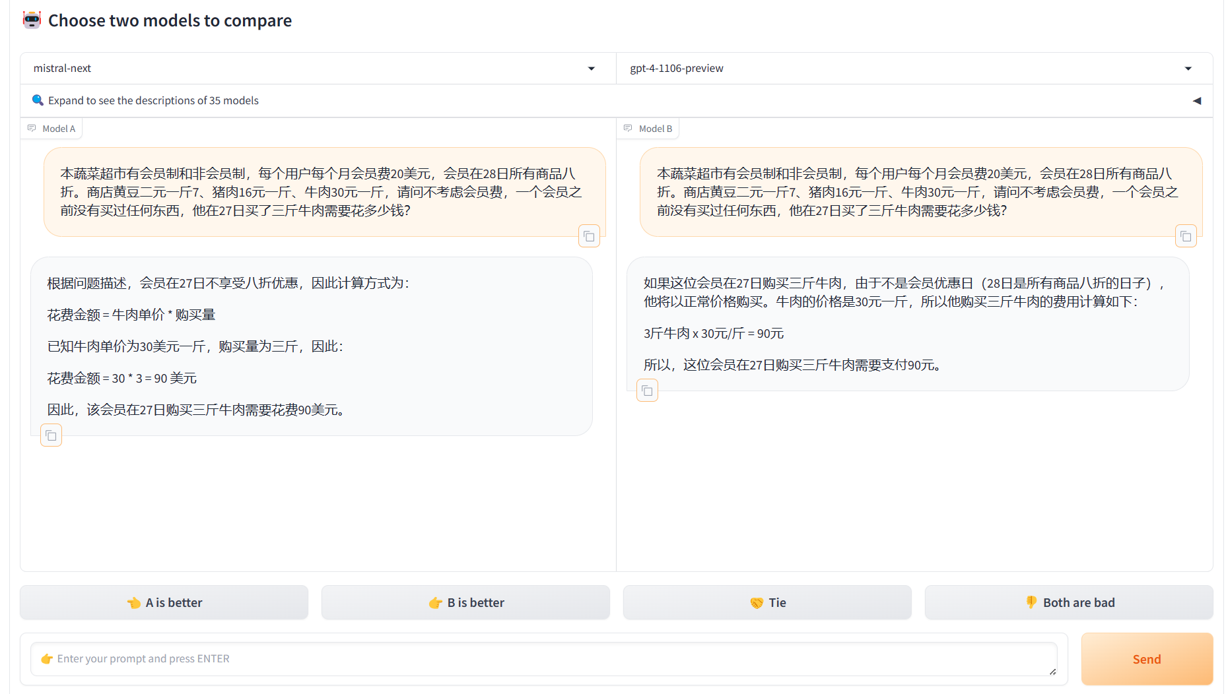Vote that A is better

164,602
